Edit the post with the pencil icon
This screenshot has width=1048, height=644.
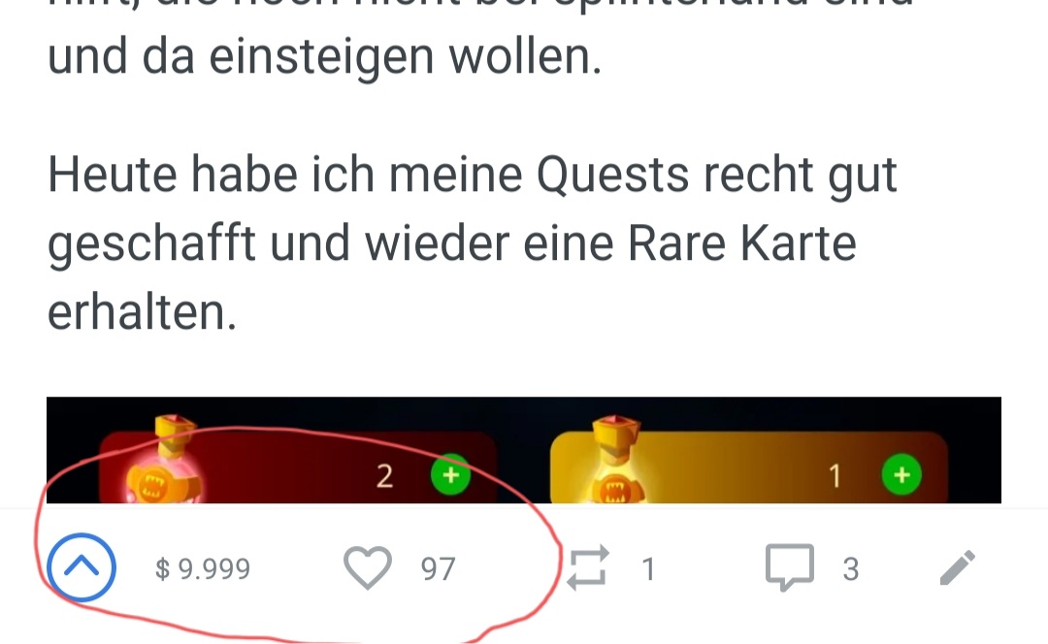click(x=958, y=567)
